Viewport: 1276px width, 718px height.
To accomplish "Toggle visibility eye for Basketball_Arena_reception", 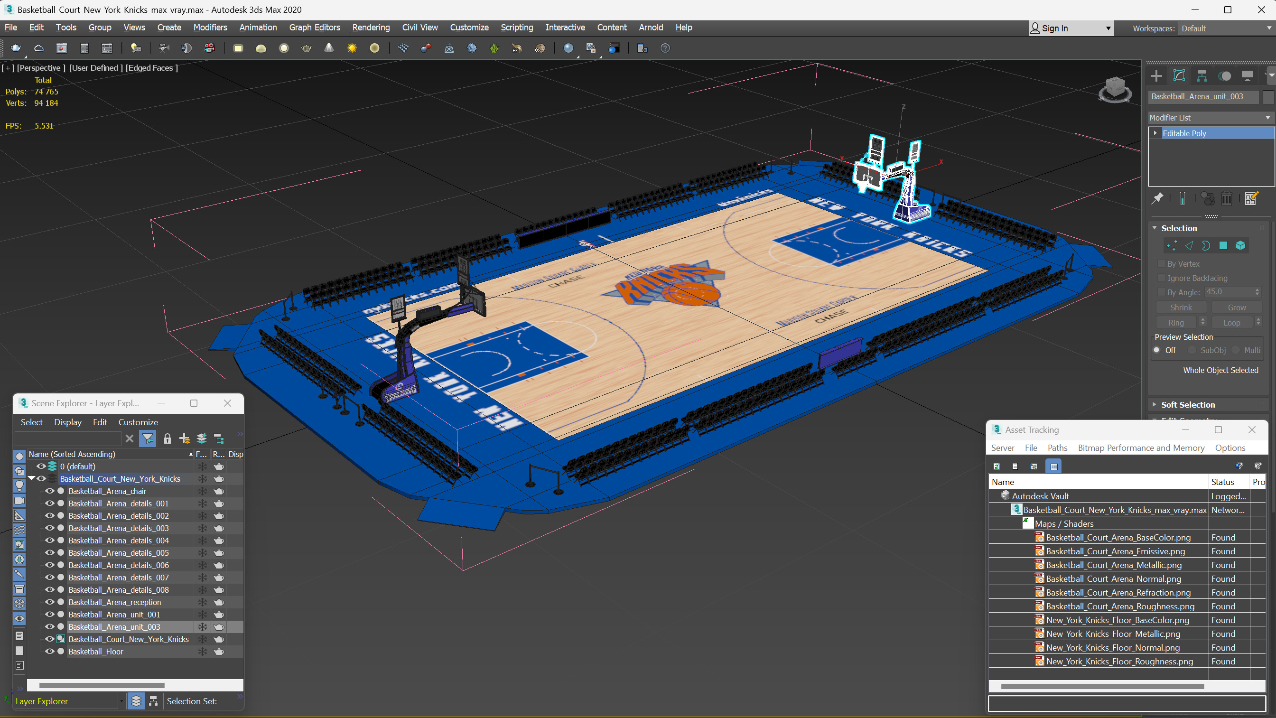I will (x=49, y=602).
